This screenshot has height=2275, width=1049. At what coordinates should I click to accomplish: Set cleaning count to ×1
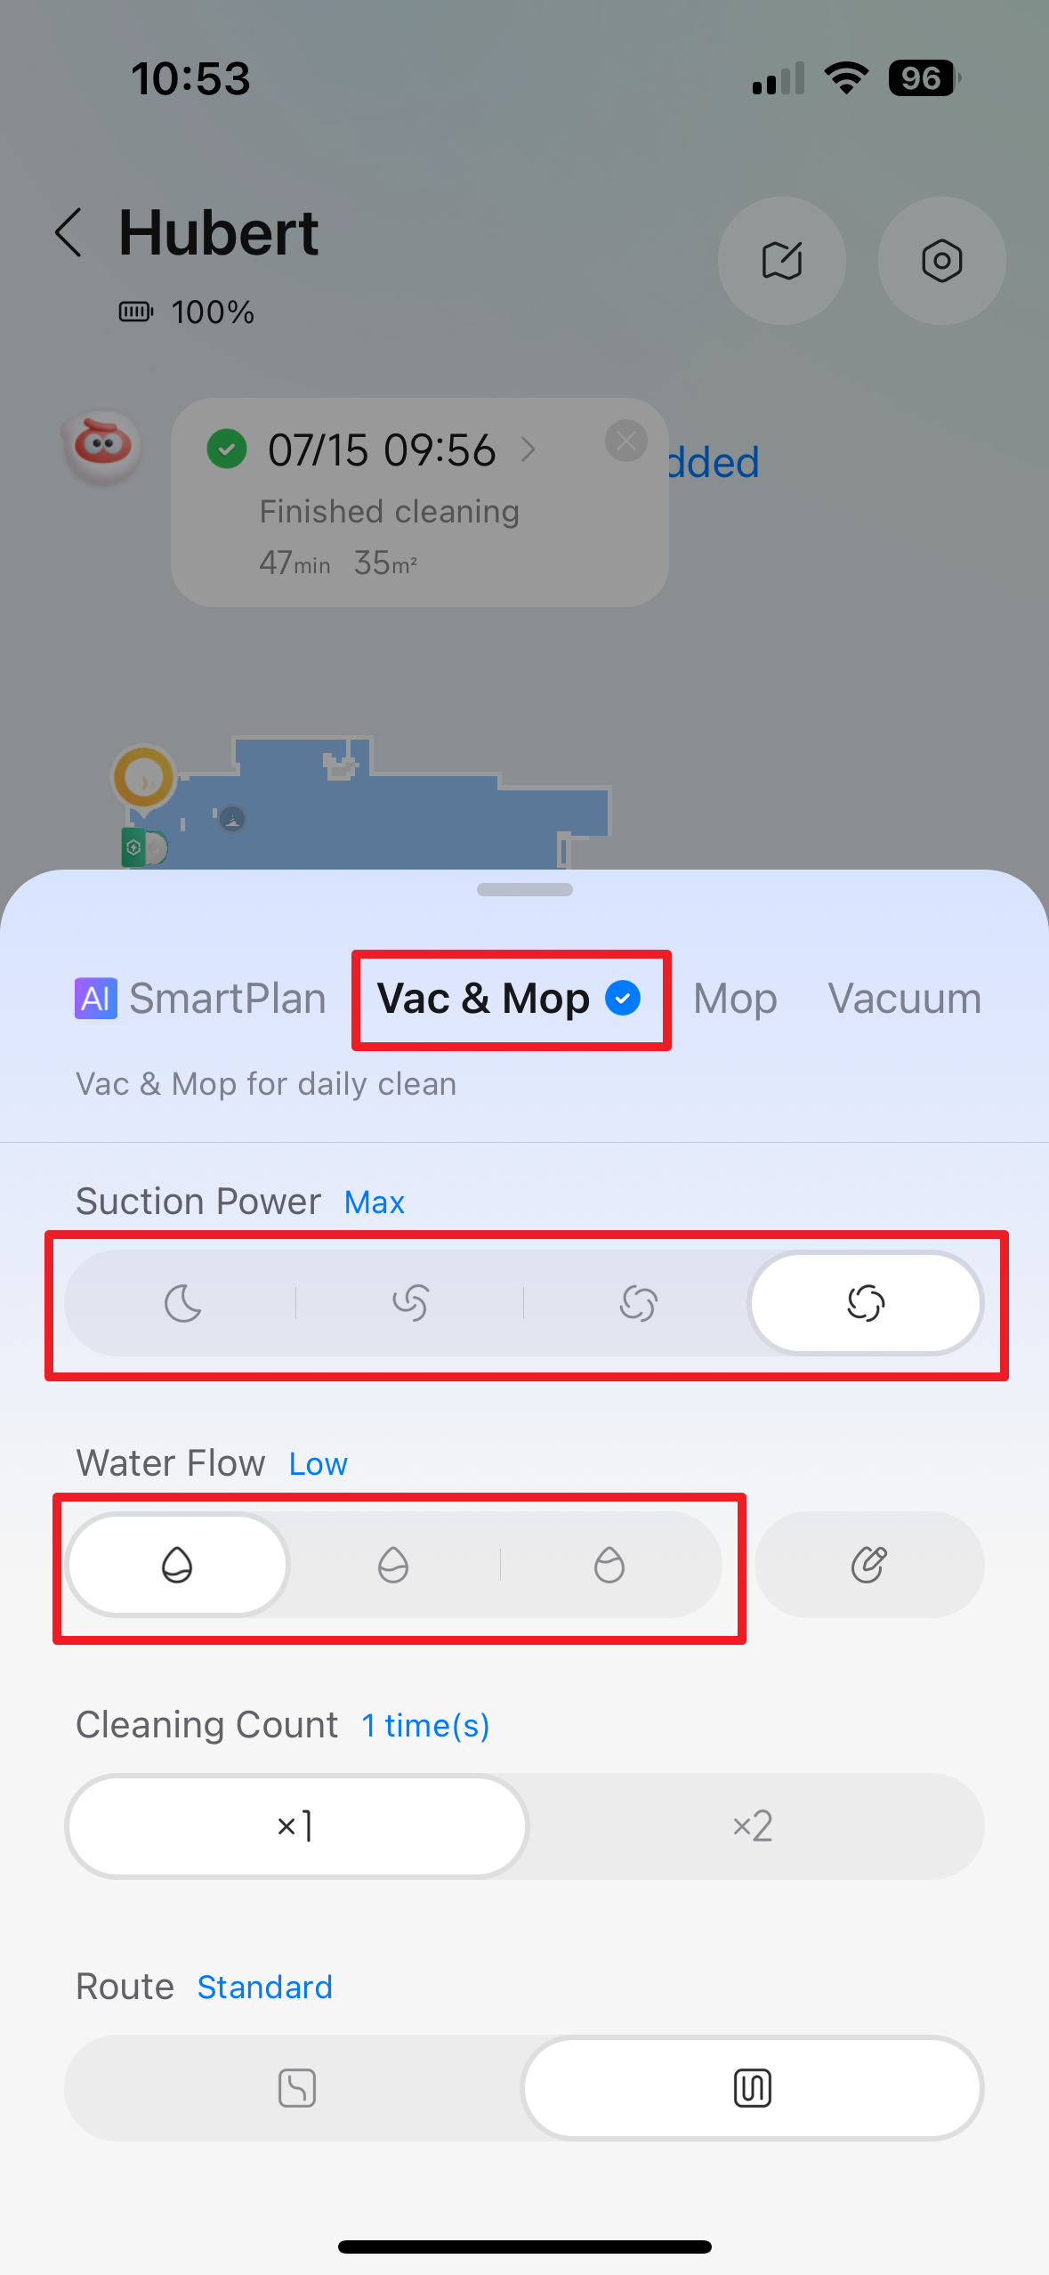(x=295, y=1826)
